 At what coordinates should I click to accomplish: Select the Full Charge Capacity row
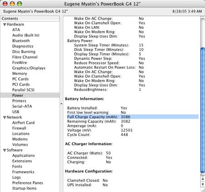point(133,117)
